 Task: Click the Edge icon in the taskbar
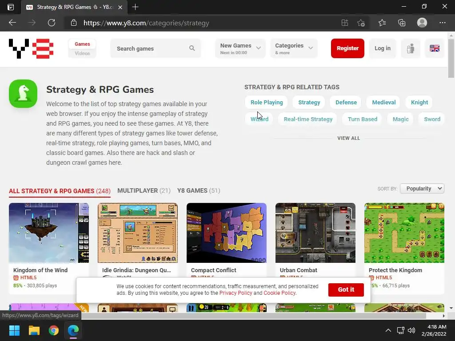click(73, 330)
